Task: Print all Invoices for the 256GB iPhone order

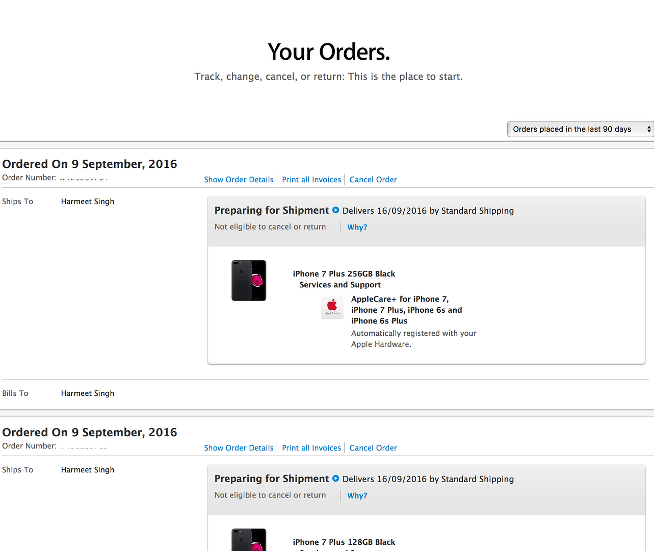Action: point(311,180)
